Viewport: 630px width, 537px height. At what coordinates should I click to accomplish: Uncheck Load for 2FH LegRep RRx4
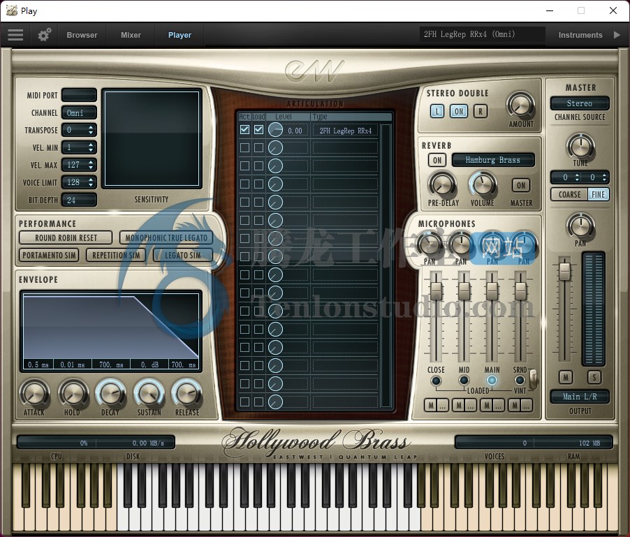(x=258, y=130)
